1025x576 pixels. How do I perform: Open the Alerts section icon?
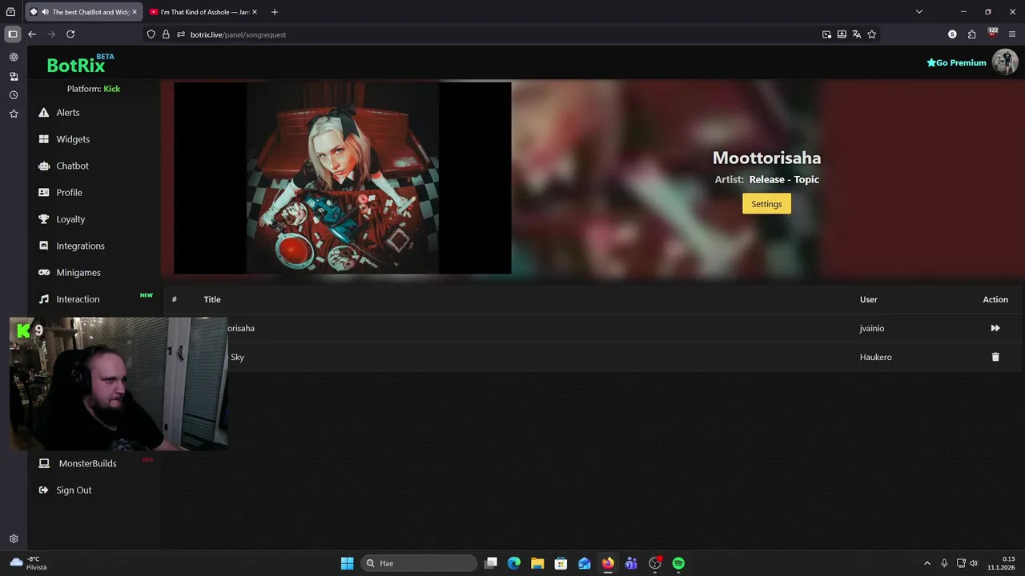point(44,113)
